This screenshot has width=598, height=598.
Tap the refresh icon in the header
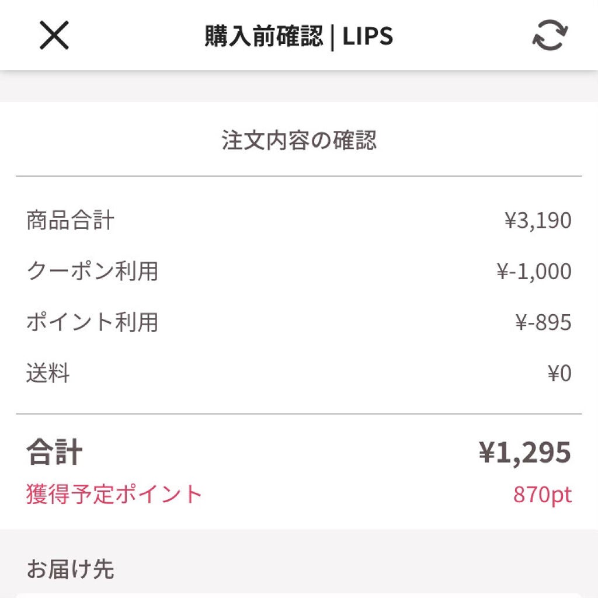[549, 36]
